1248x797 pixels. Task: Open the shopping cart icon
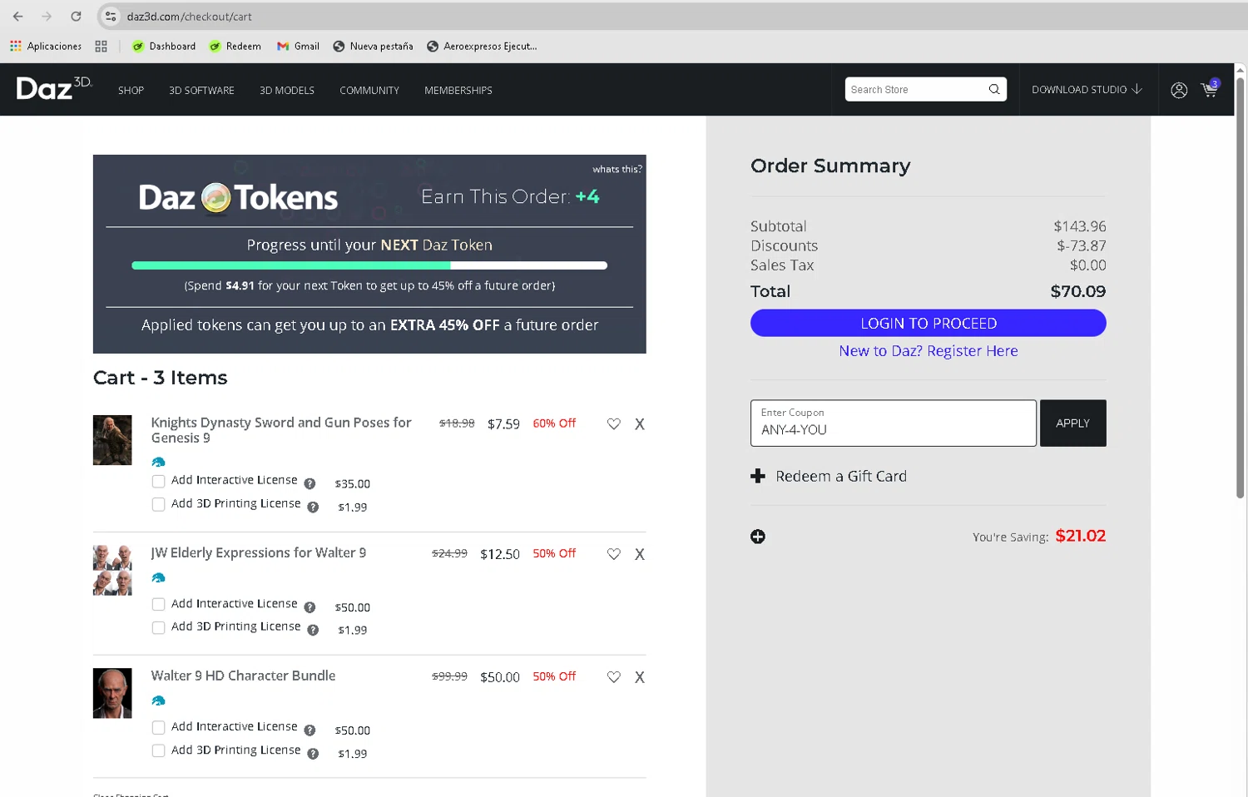(1210, 89)
